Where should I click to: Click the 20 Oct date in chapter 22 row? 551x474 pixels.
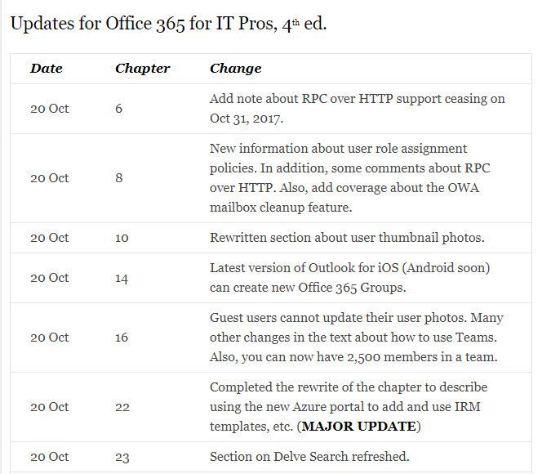[50, 407]
